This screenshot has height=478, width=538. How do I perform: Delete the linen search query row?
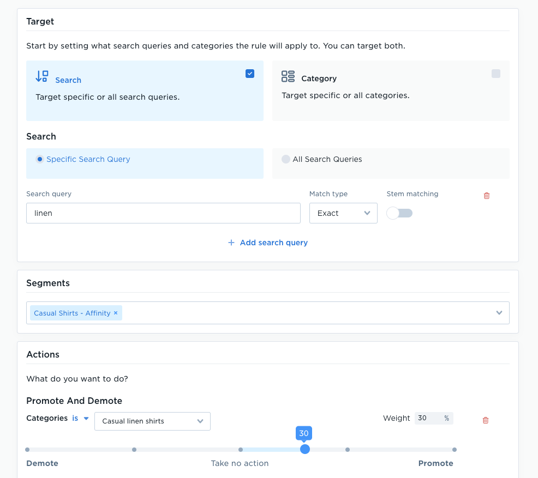pos(487,196)
